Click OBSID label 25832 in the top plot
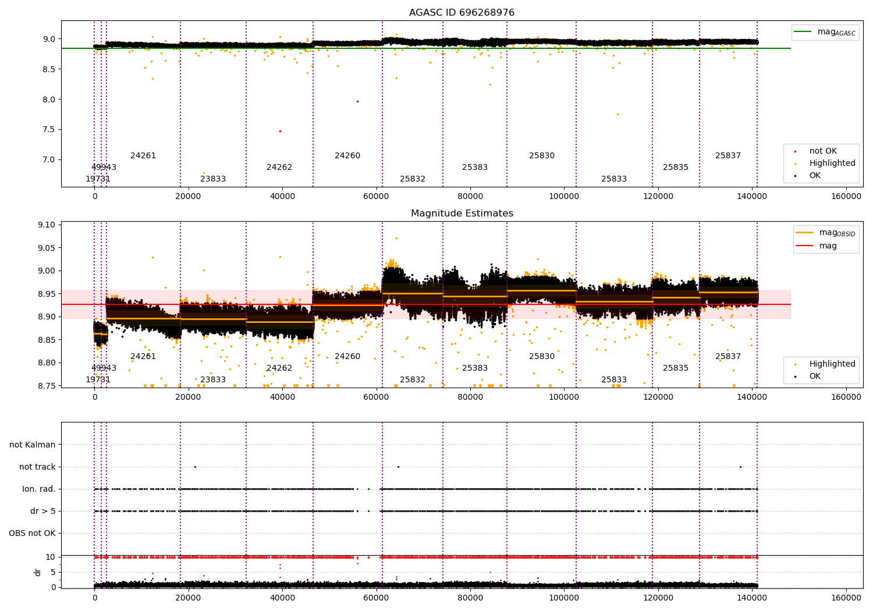 413,179
